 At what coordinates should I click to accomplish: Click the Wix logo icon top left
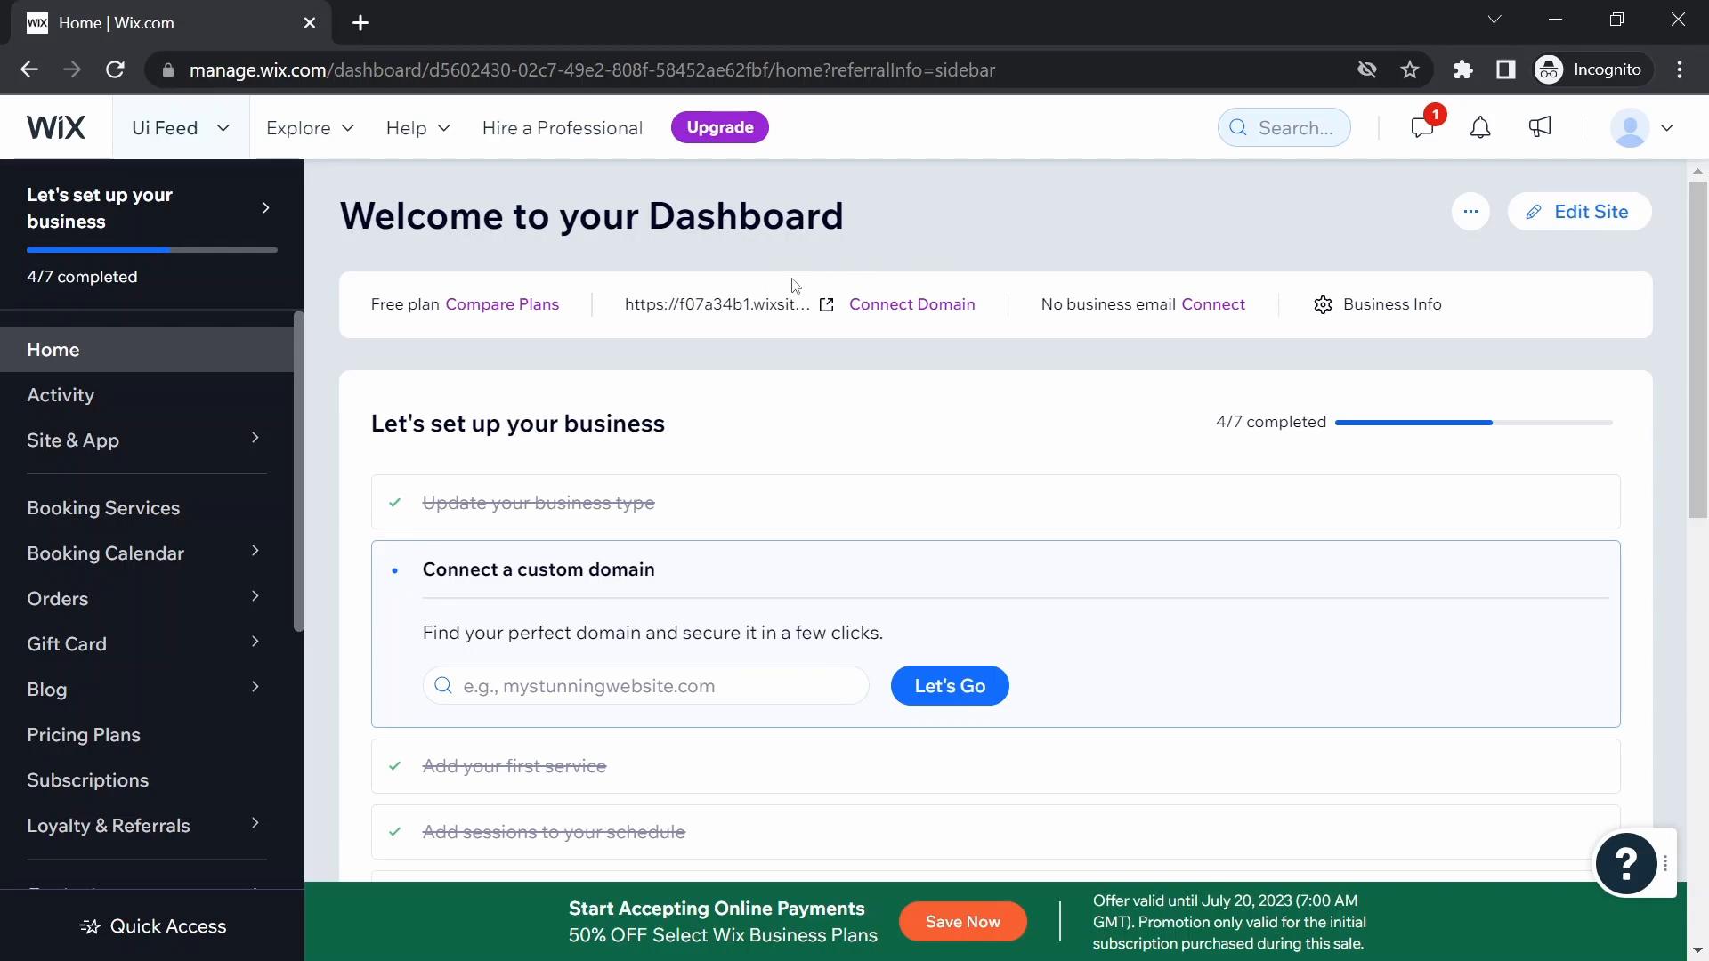[56, 126]
